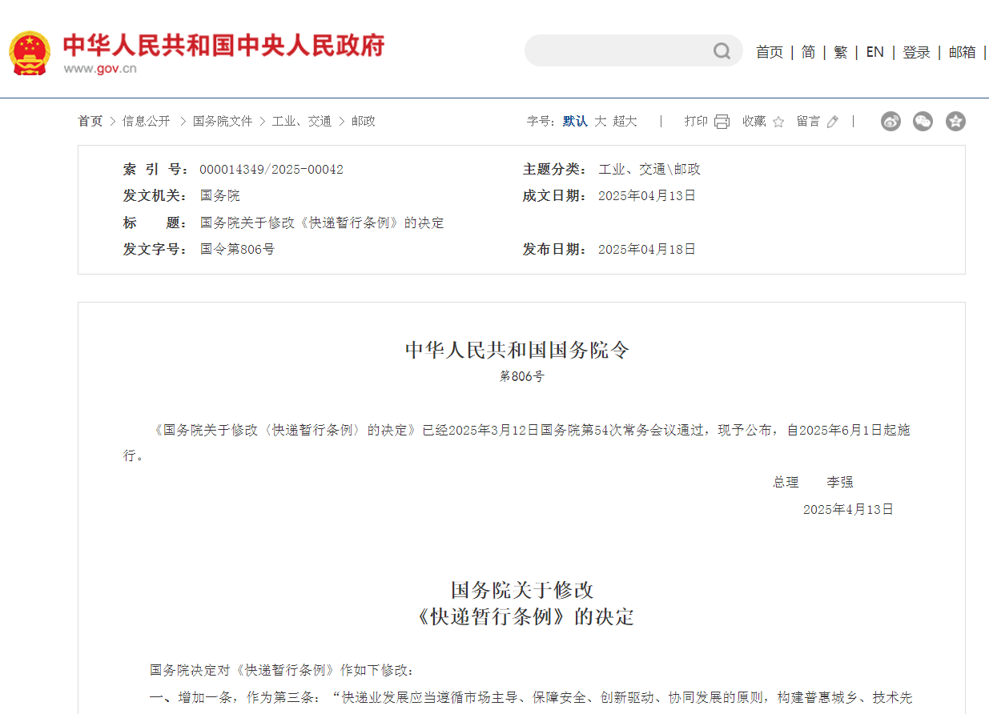Click the favorite star outline icon
989x714 pixels.
778,122
